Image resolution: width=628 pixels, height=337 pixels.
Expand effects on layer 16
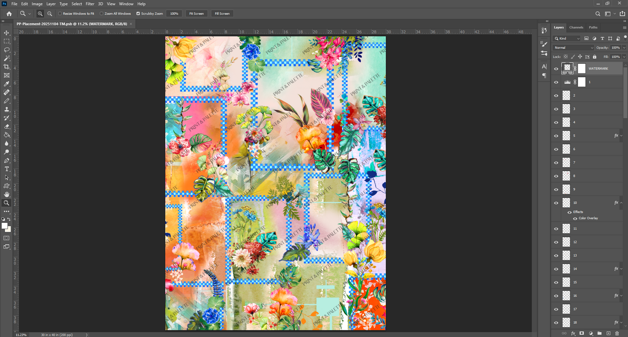tap(621, 295)
